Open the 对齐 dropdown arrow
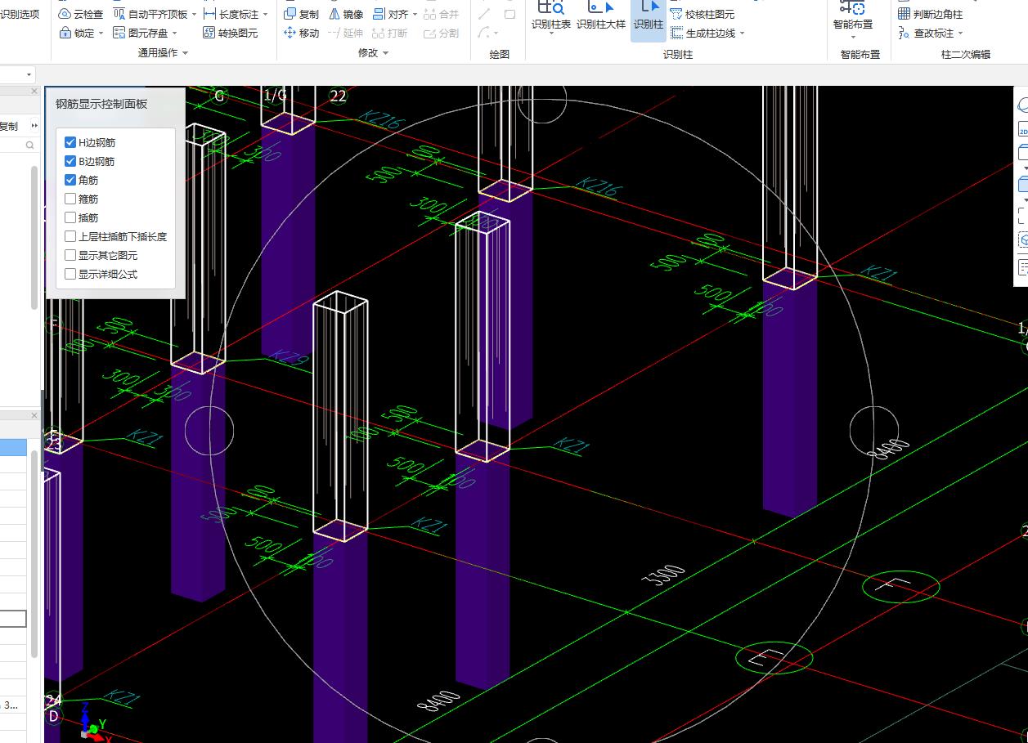The width and height of the screenshot is (1028, 743). click(415, 15)
